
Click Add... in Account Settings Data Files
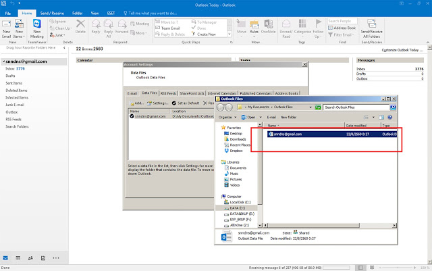pyautogui.click(x=136, y=103)
